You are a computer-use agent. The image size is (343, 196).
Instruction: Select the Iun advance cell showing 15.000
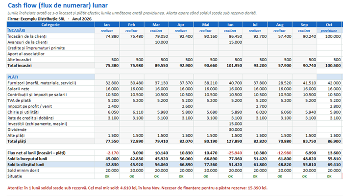(231, 42)
